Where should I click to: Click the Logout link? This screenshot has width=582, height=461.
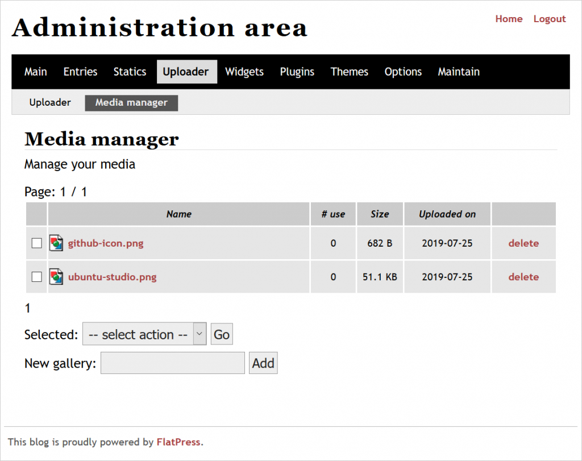pyautogui.click(x=549, y=19)
